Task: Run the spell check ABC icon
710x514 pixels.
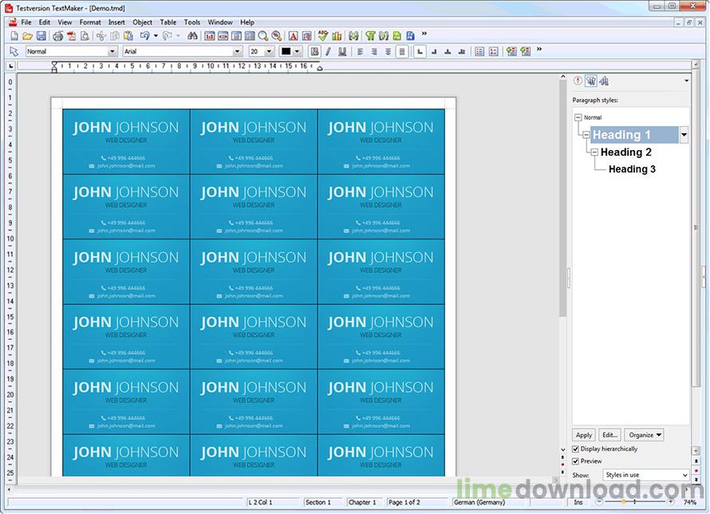Action: (x=323, y=36)
